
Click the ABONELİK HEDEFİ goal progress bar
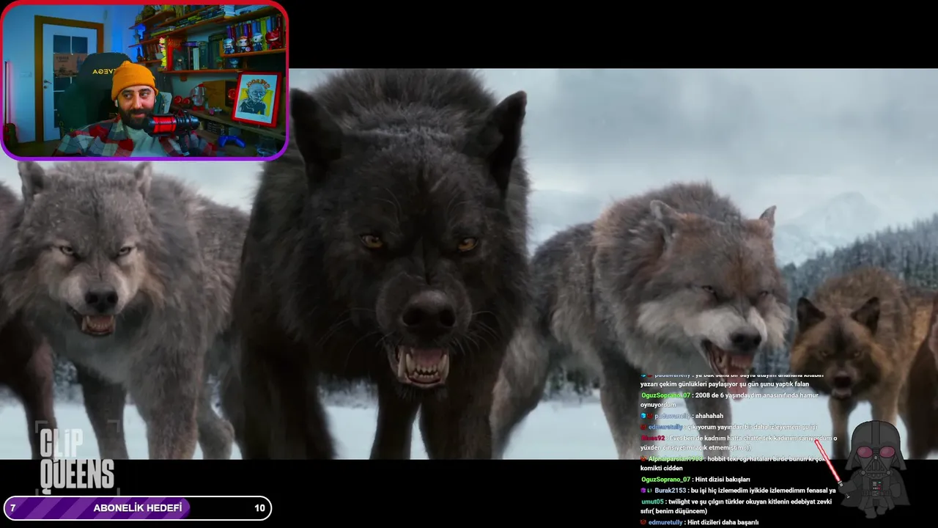138,508
